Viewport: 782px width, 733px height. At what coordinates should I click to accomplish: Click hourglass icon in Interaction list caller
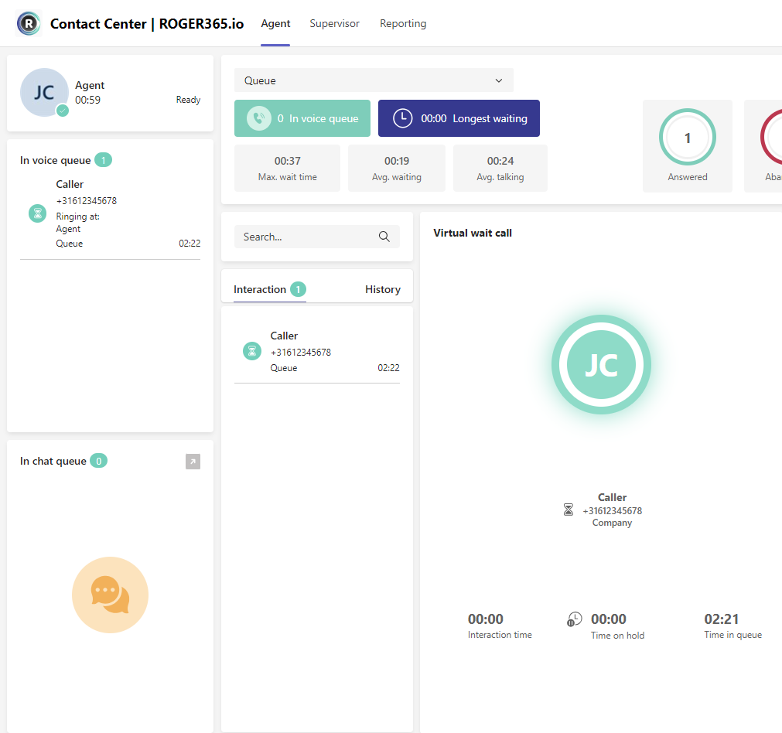tap(252, 351)
